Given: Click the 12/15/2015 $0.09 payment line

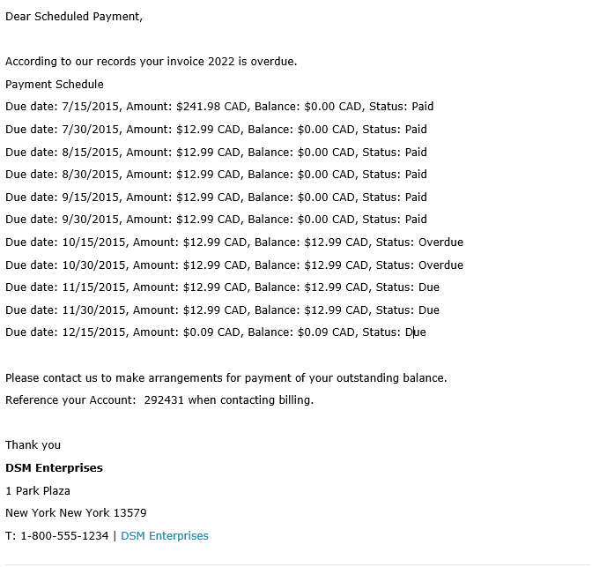Looking at the screenshot, I should [x=216, y=332].
